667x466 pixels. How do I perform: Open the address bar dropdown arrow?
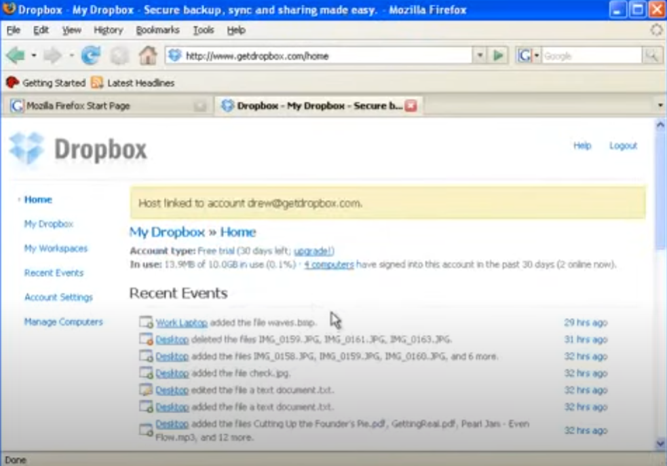click(478, 54)
